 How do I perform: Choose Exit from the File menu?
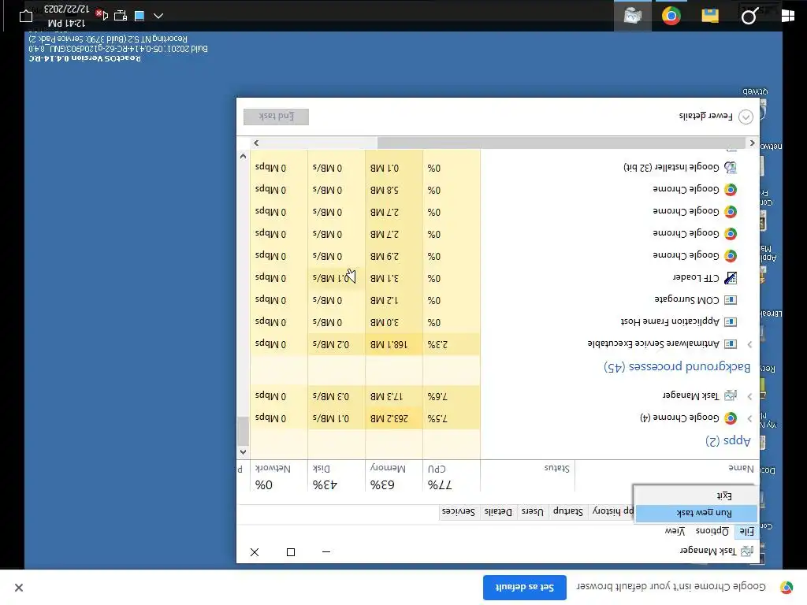click(697, 496)
